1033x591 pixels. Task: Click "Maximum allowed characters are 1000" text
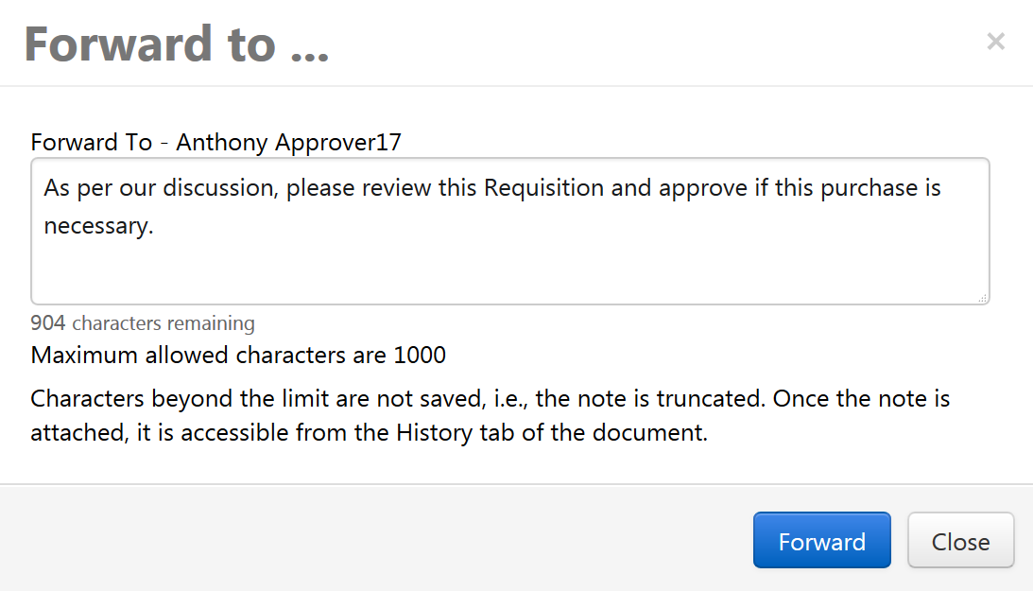coord(238,356)
